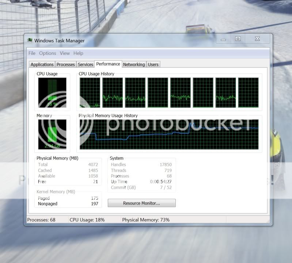Screen dimensions: 292x263
Task: Click the Memory gauge showing 2.94 GB
Action: tap(52, 134)
